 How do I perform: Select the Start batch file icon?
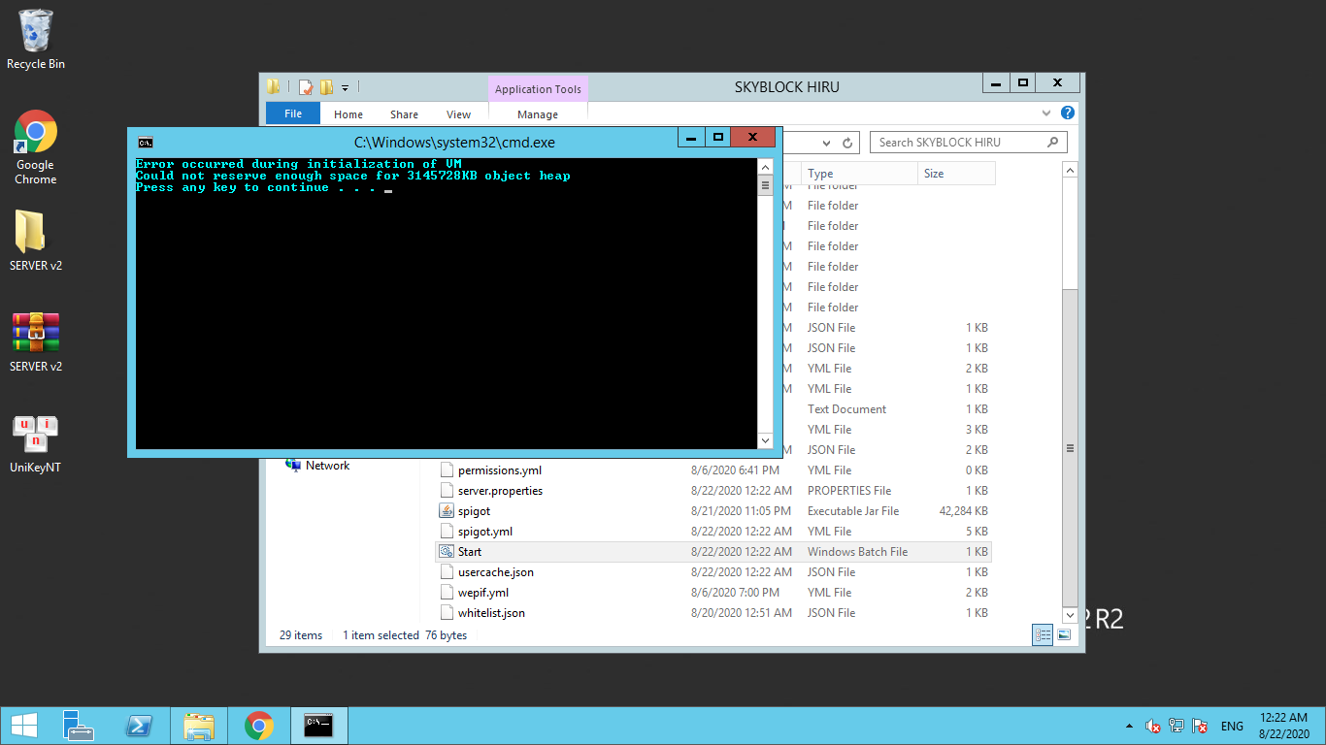[447, 552]
